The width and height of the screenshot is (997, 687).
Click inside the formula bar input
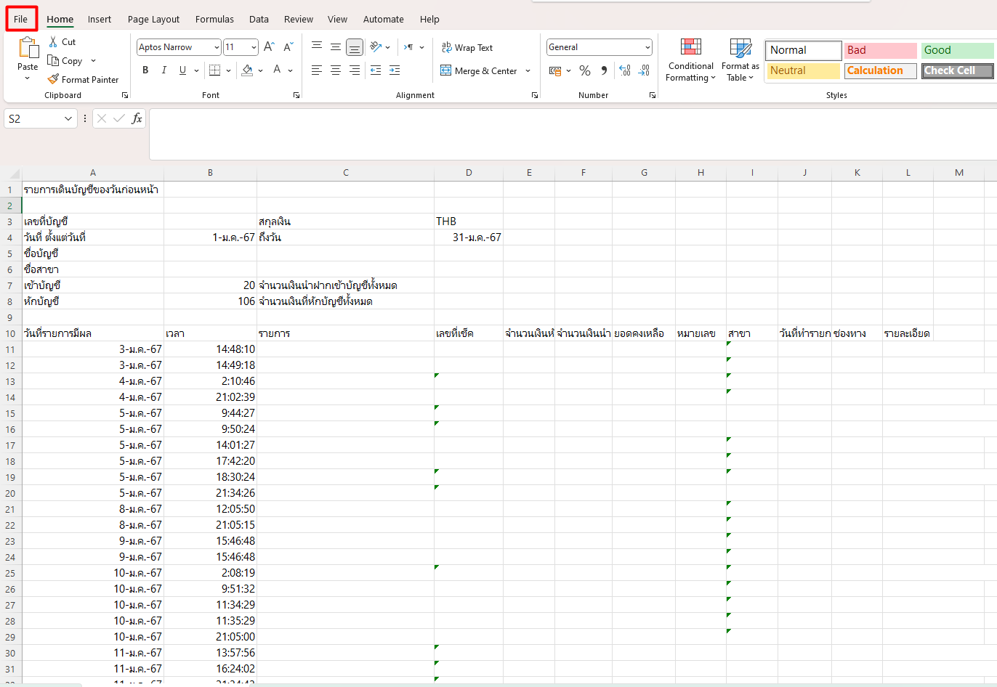coord(573,134)
